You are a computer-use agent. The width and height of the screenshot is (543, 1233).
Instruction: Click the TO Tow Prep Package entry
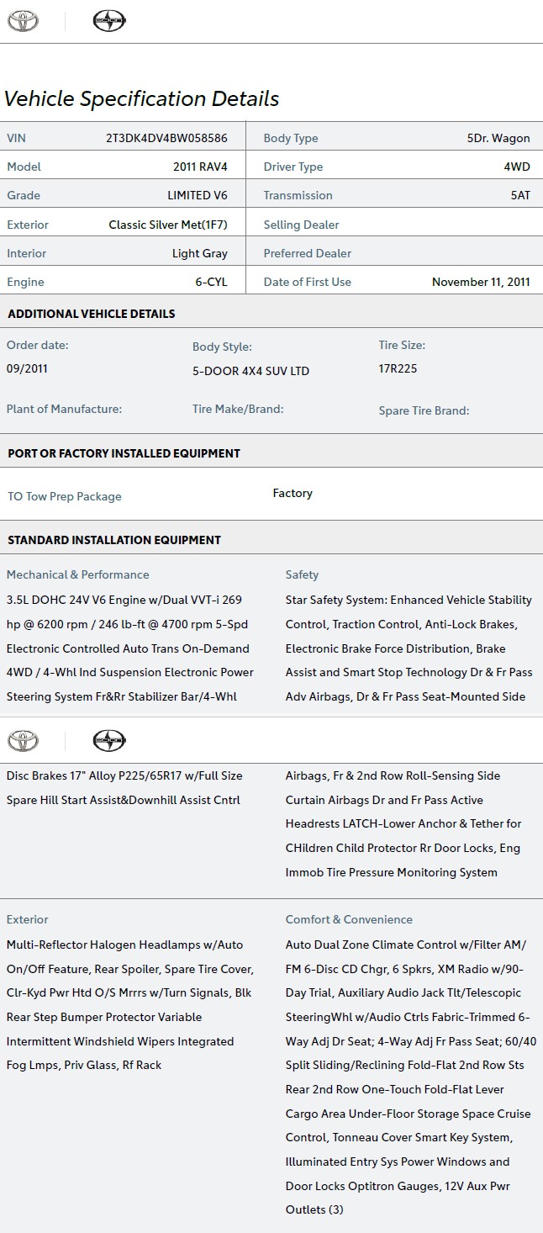pos(65,496)
